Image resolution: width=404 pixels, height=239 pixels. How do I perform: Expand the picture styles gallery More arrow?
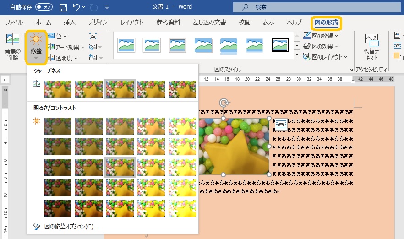point(297,55)
